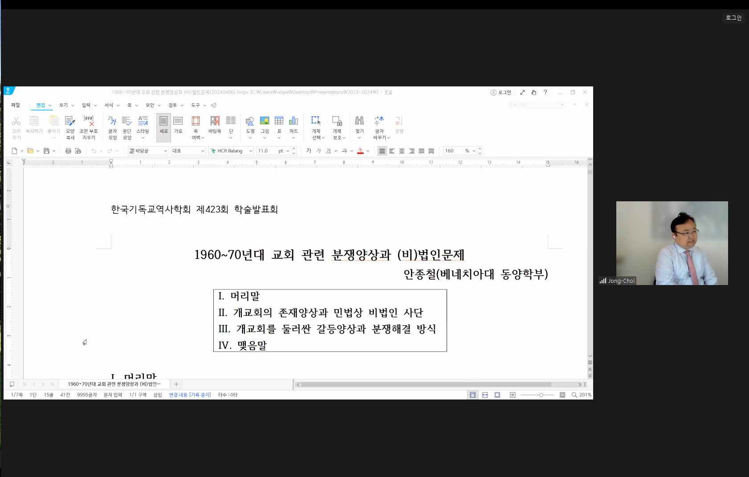Expand the underline style dropdown arrow
The height and width of the screenshot is (477, 749).
coord(336,151)
